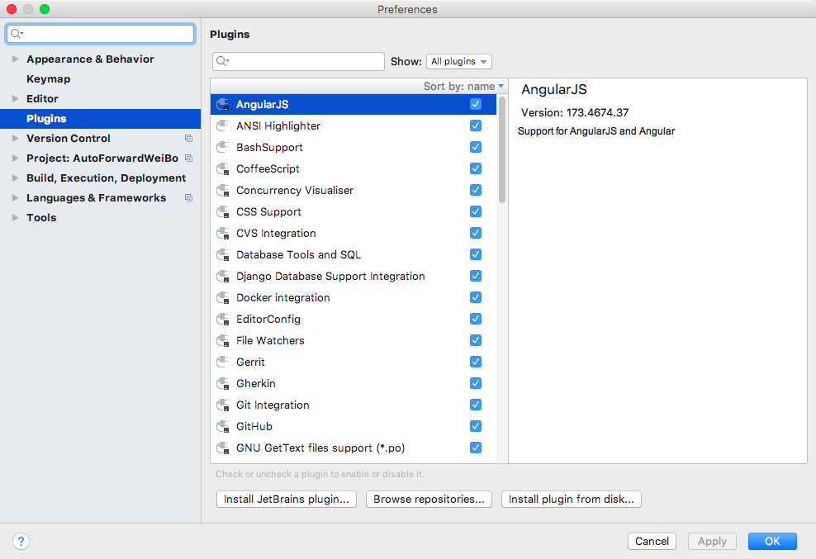Click the magnifier icon in plugin search
816x559 pixels.
[222, 61]
